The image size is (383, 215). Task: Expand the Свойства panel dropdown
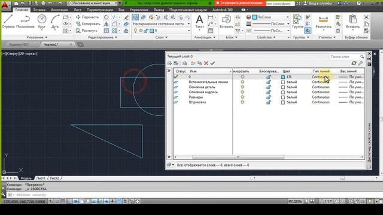[x=266, y=37]
